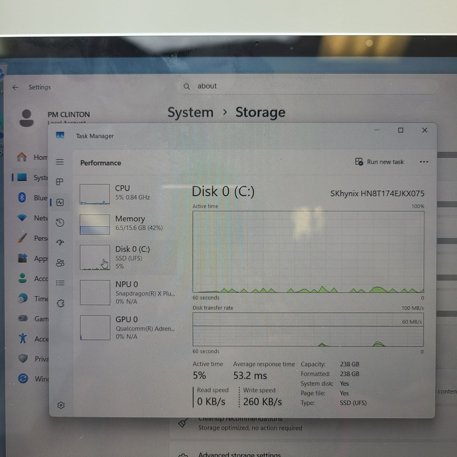Minimize the Task Manager window
This screenshot has height=457, width=457.
[377, 130]
